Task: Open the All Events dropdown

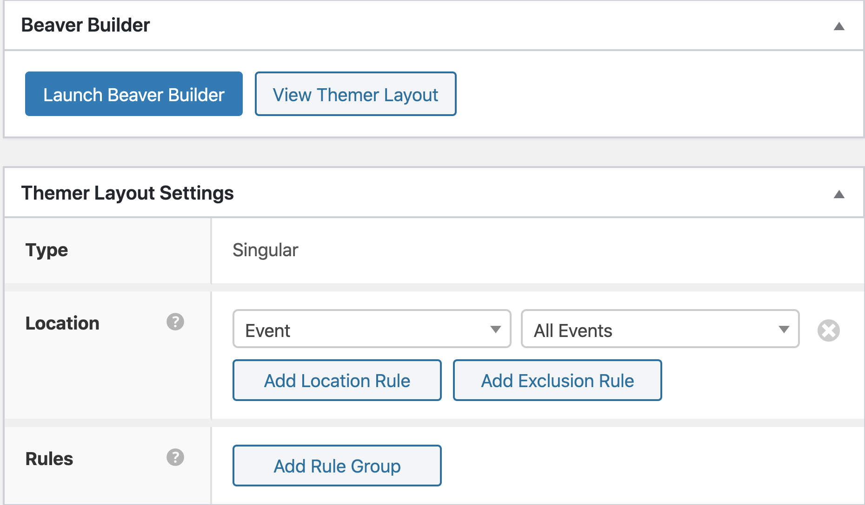Action: (660, 329)
